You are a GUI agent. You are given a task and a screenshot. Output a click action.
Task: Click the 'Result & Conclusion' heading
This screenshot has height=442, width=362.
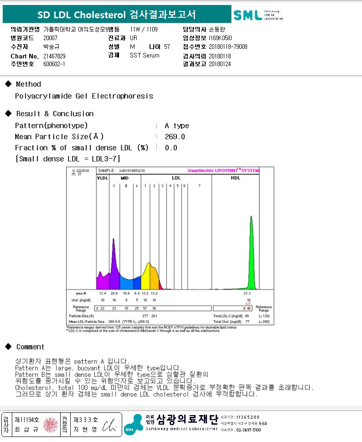(55, 114)
